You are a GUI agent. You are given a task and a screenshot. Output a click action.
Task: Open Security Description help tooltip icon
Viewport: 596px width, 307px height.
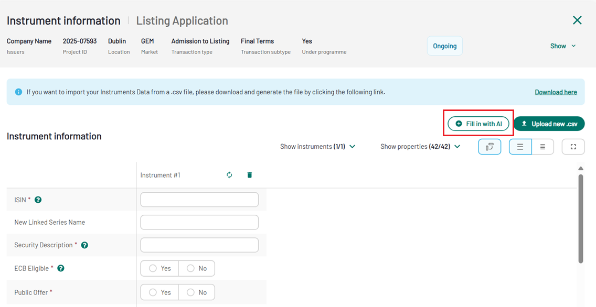pos(84,245)
